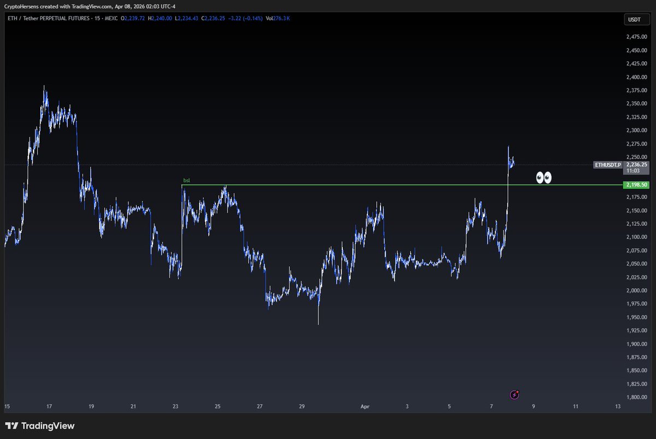The height and width of the screenshot is (439, 656).
Task: Click 2,100.00 on the price axis
Action: (636, 237)
